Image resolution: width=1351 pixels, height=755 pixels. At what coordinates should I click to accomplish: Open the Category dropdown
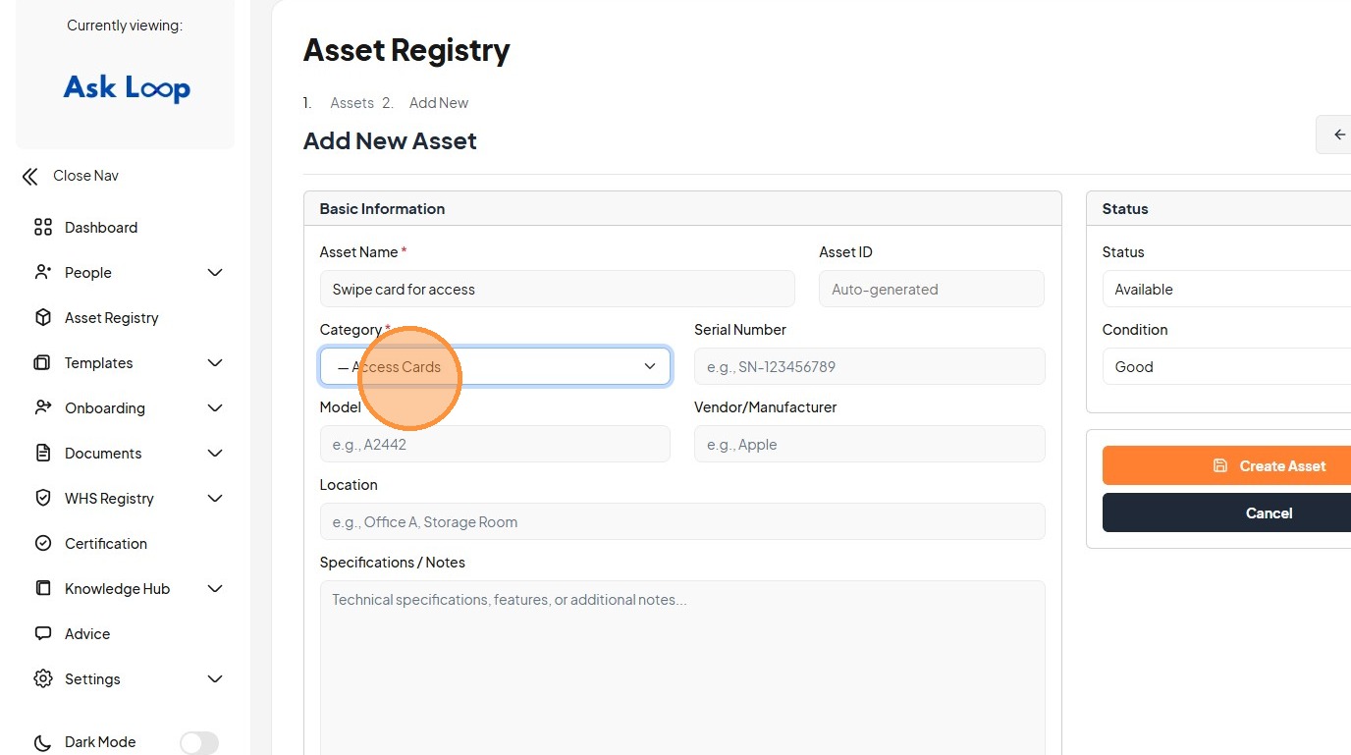[x=495, y=367]
